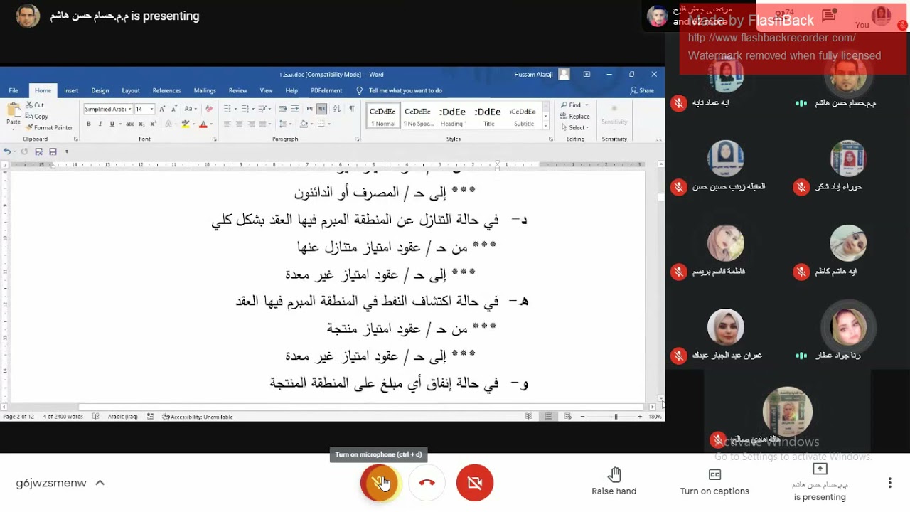
Task: Click the Numbering list icon
Action: coord(245,109)
